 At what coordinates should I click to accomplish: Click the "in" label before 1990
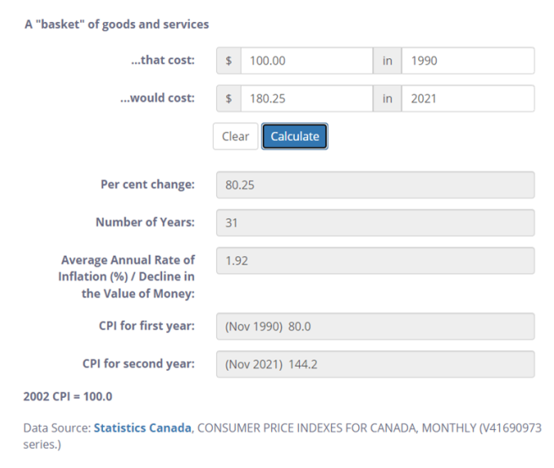pos(388,61)
